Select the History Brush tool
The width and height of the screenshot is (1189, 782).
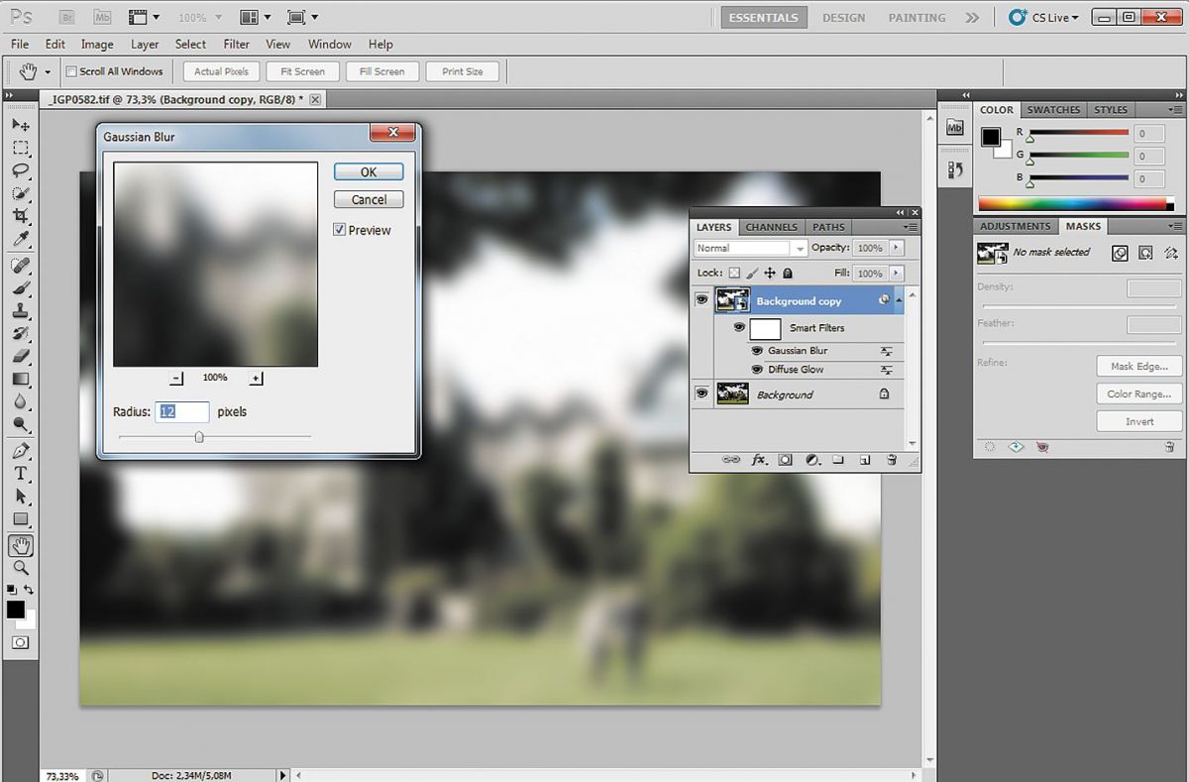20,334
